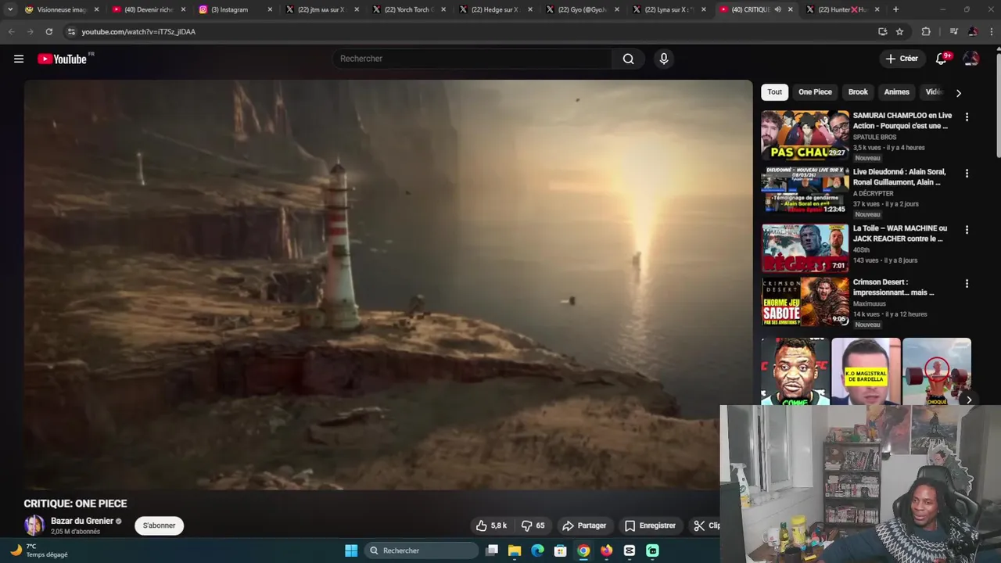
Task: Open the Windows Start menu
Action: 351,550
